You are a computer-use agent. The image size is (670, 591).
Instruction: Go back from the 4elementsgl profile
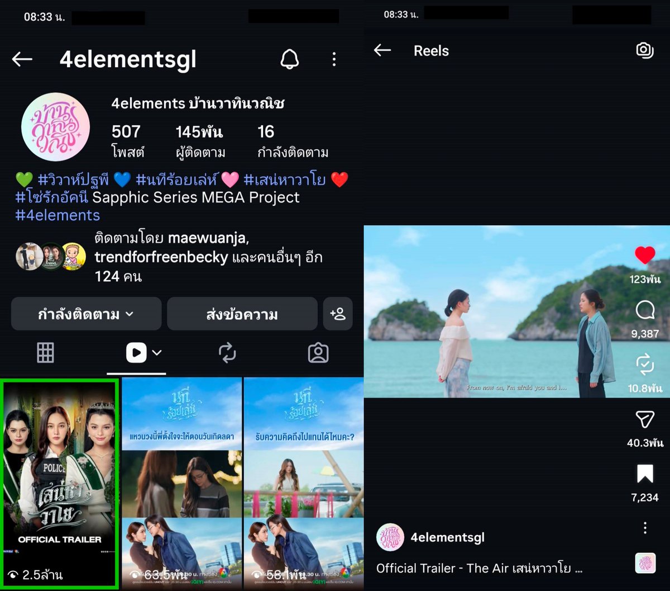(22, 59)
